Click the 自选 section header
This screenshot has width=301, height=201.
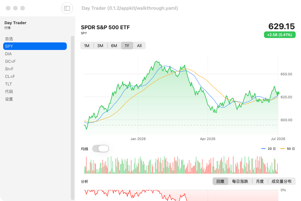click(9, 39)
